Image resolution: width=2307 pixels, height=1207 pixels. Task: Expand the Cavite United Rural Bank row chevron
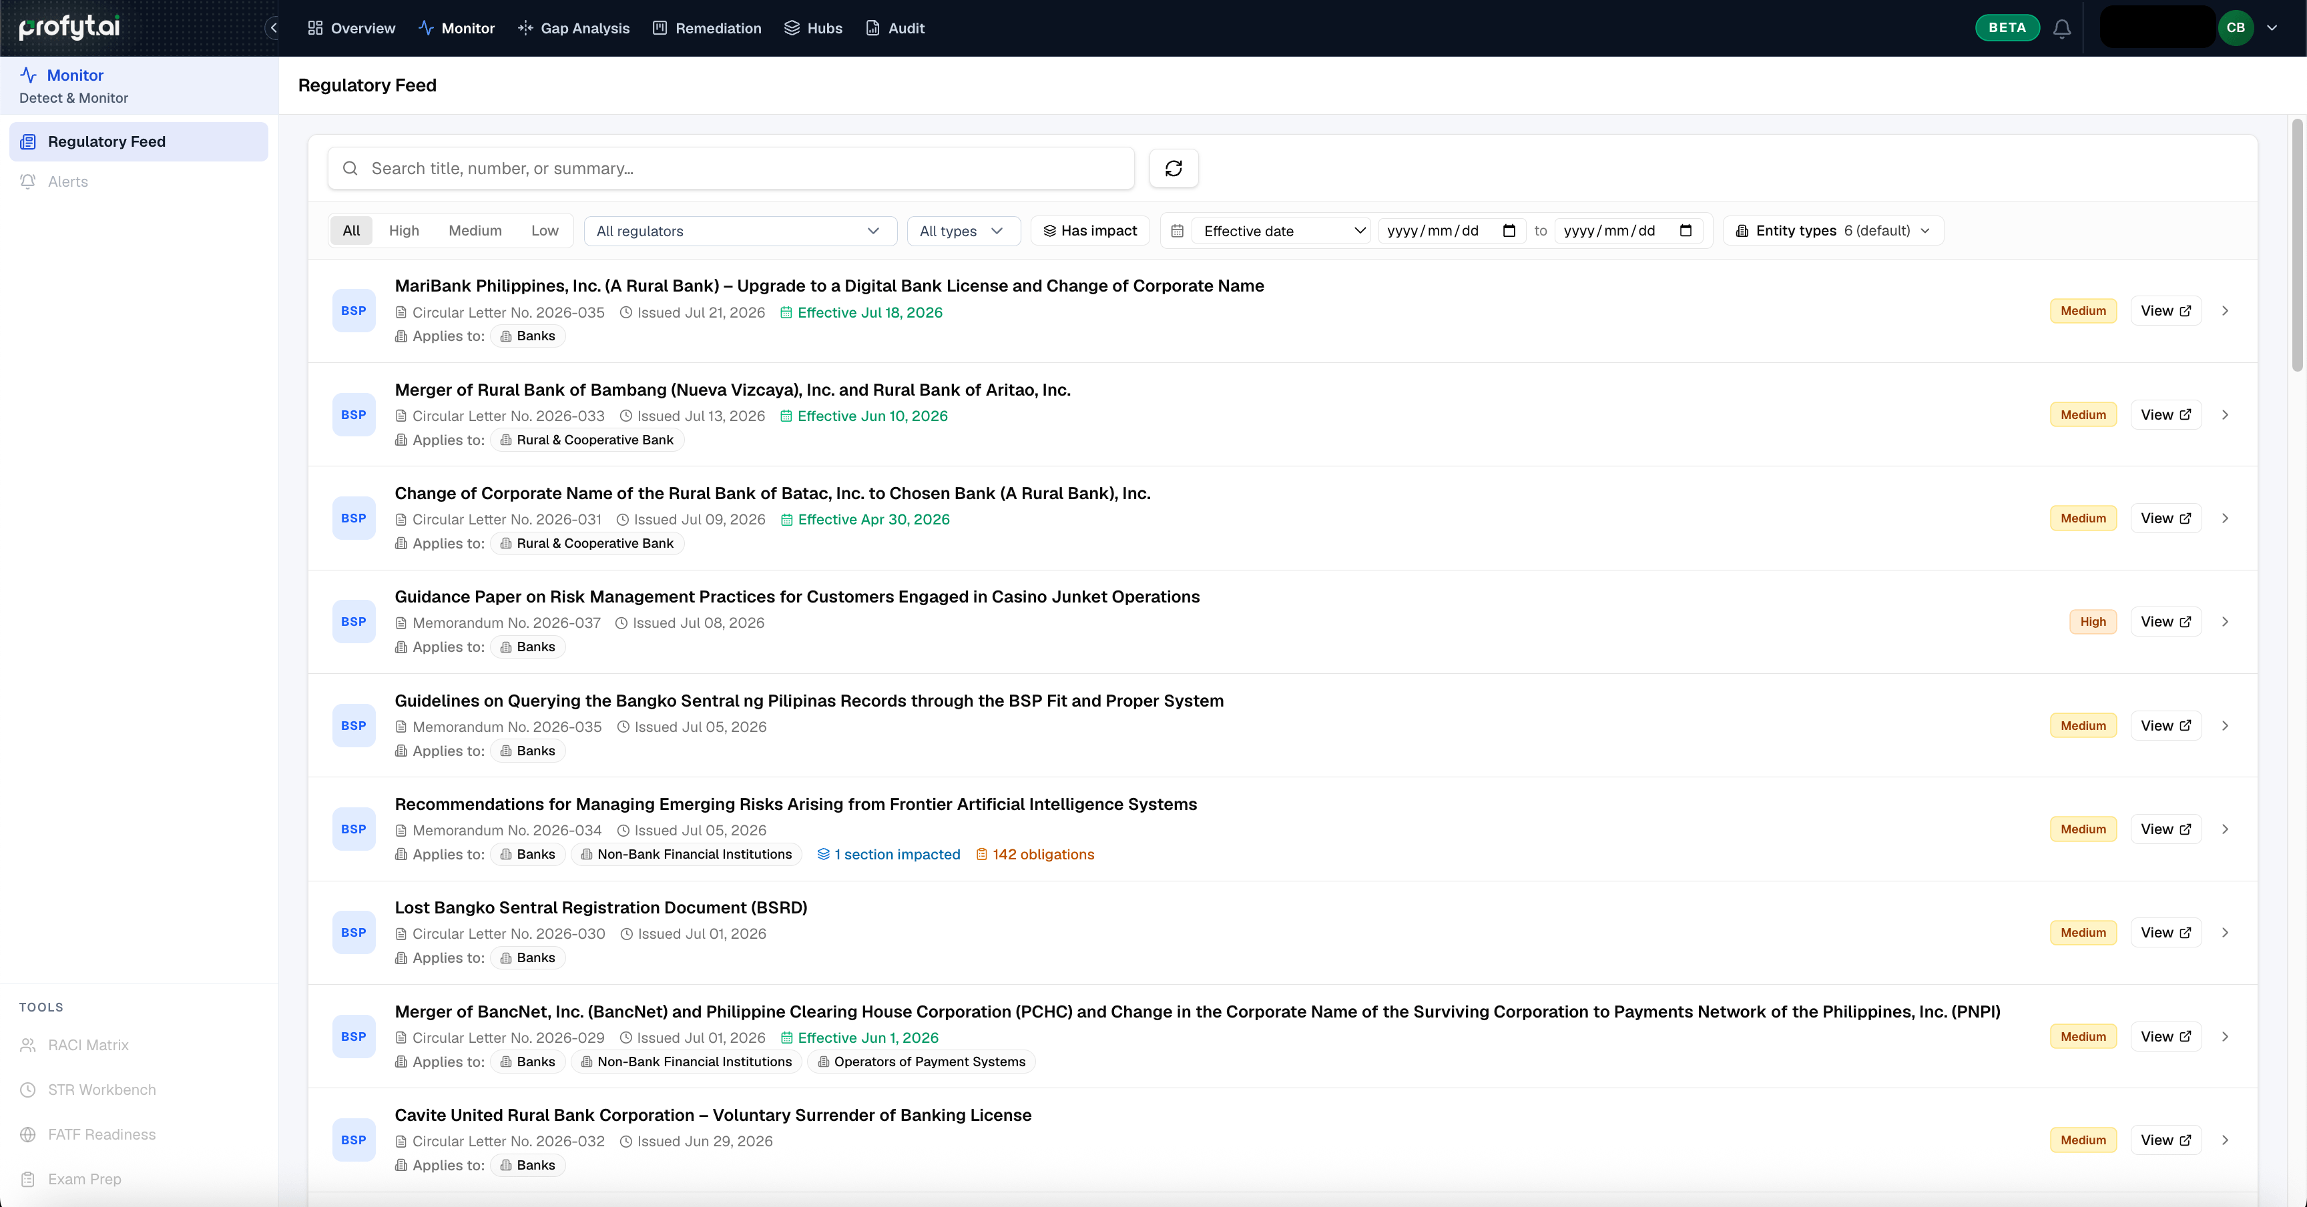2226,1140
